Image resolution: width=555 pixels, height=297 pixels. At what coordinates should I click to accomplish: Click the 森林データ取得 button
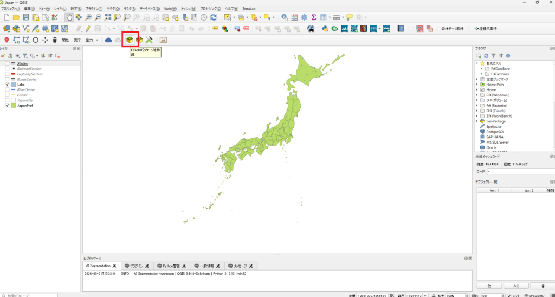(x=452, y=29)
